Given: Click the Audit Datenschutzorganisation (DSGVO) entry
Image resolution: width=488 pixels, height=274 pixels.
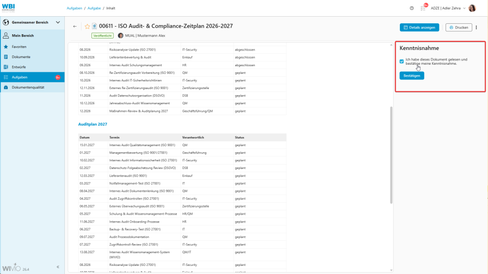Looking at the screenshot, I should (137, 96).
